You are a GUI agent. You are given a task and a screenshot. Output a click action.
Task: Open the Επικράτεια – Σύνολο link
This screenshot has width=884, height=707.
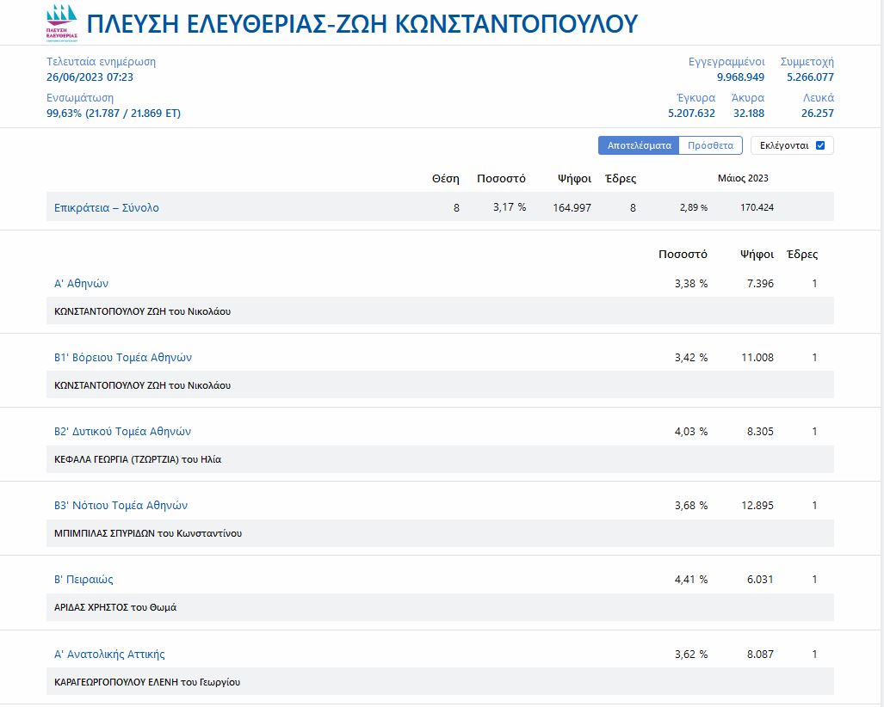107,207
